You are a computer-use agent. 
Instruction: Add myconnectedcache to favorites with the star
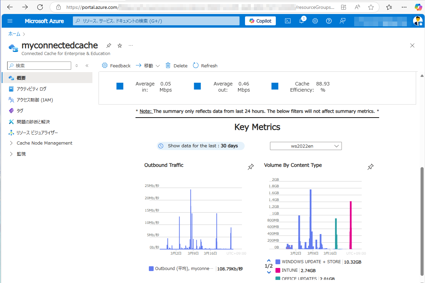click(119, 45)
